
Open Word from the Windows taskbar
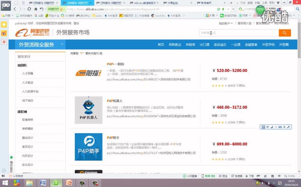(x=43, y=182)
